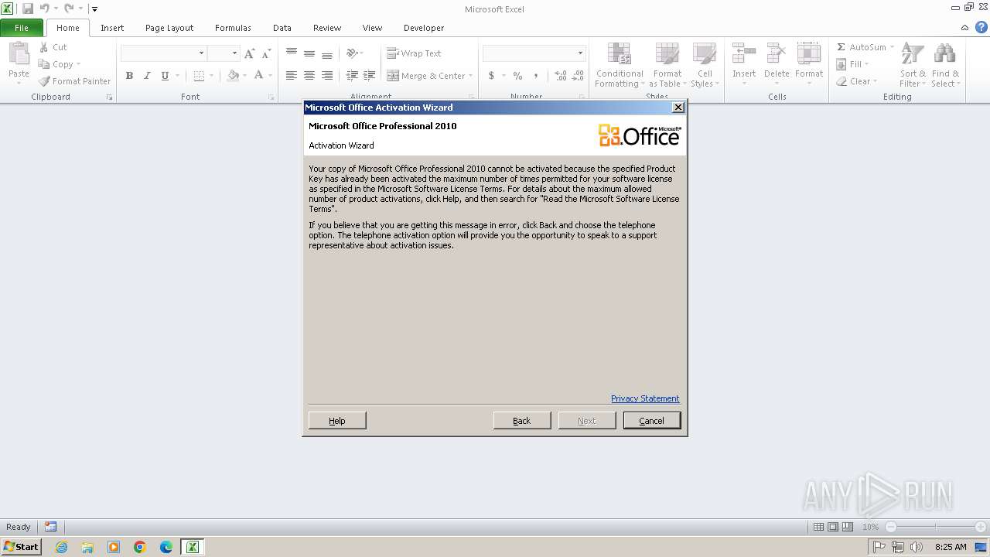Click the Orientation icon
Viewport: 990px width, 557px height.
click(352, 53)
